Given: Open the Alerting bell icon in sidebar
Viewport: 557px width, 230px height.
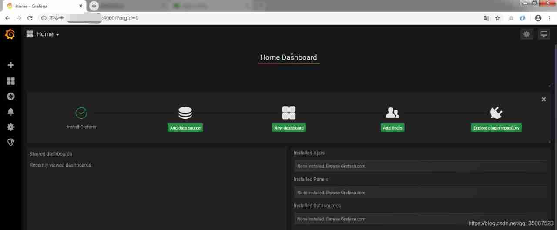Looking at the screenshot, I should [11, 112].
